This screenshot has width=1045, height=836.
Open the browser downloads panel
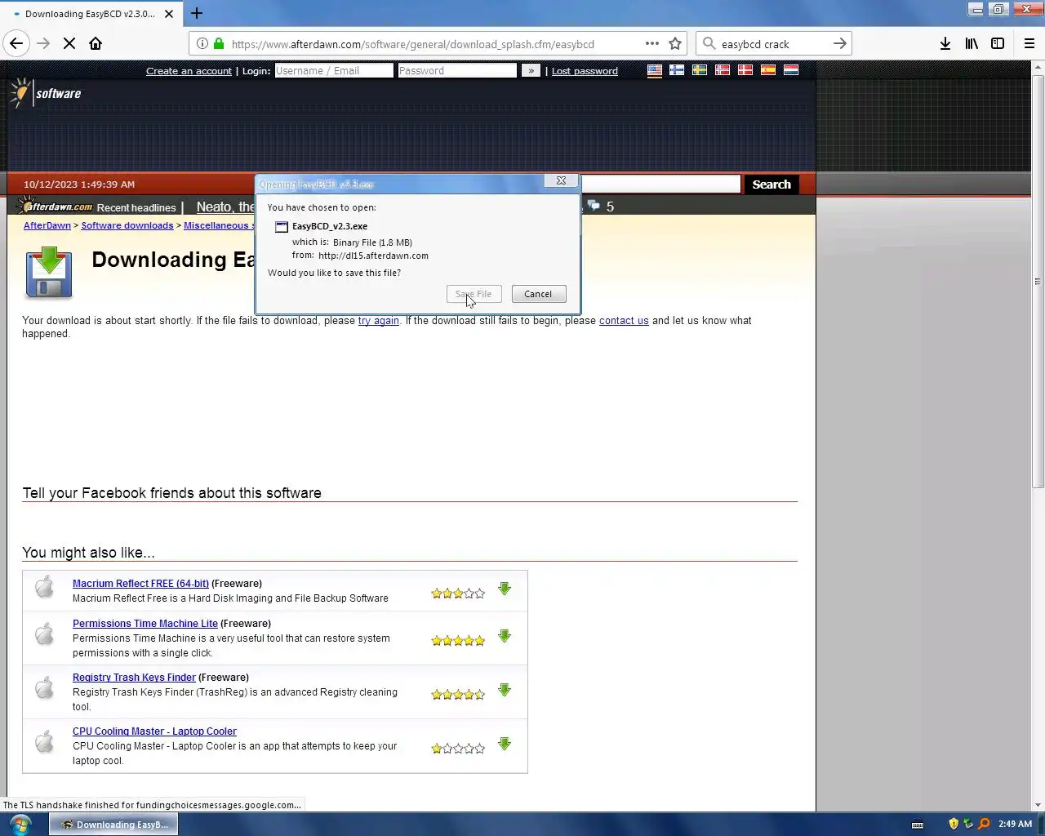[x=945, y=43]
